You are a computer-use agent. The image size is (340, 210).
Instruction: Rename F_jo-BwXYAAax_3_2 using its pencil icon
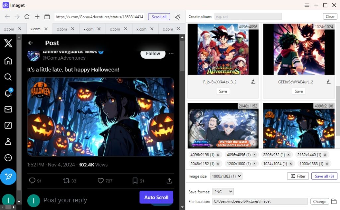point(253,81)
